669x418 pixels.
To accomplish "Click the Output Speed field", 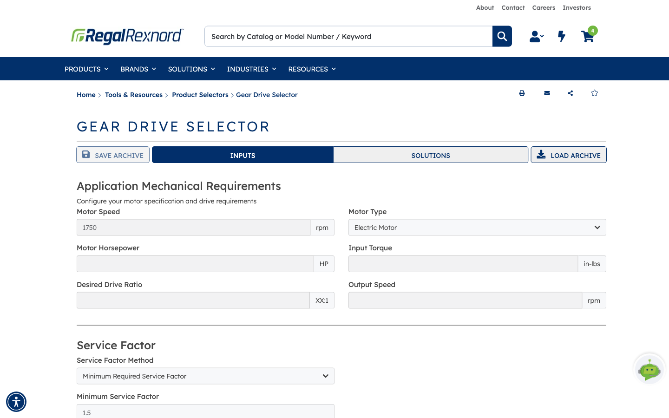I will (x=465, y=300).
